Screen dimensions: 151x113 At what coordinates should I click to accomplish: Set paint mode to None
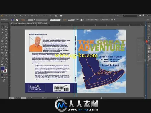[6, 75]
